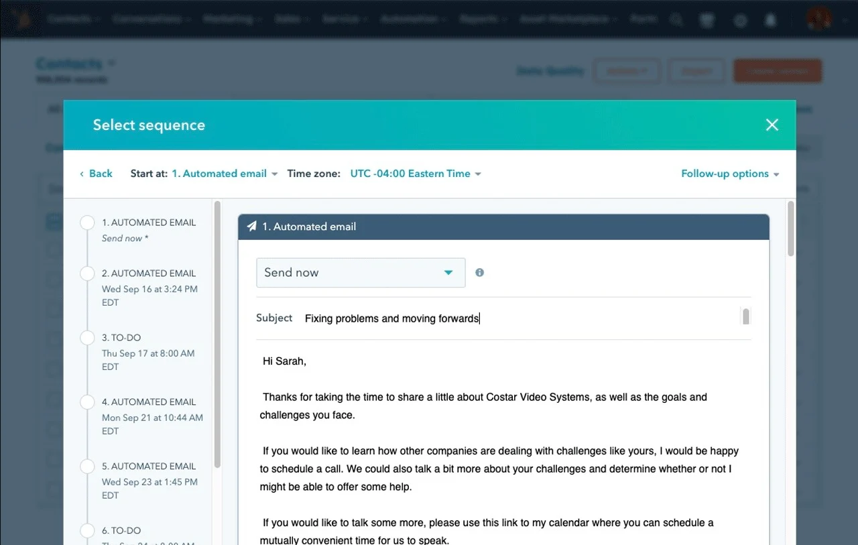
Task: Change the Eastern Time zone dropdown
Action: pos(416,173)
